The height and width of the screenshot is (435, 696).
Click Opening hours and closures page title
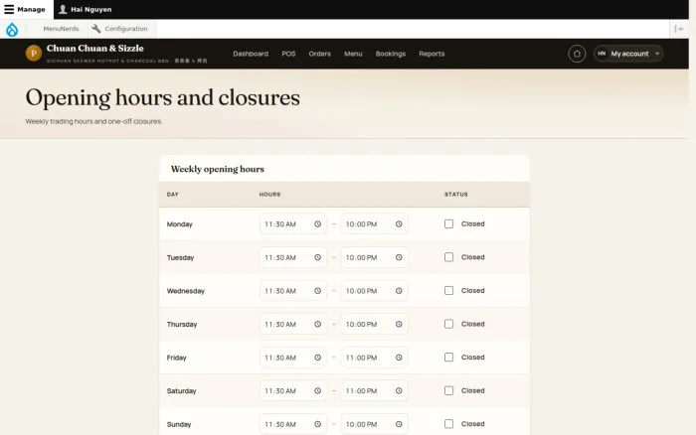coord(162,98)
